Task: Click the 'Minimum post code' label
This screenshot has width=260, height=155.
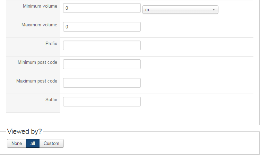Action: tap(37, 62)
